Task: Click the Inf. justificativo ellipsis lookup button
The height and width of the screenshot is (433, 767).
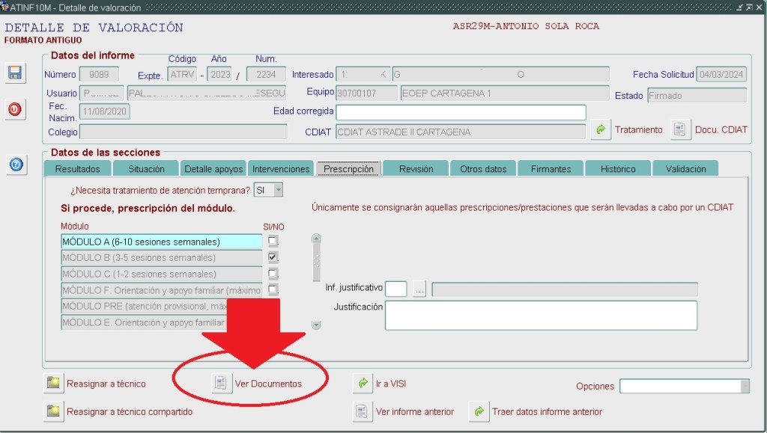Action: coord(419,289)
